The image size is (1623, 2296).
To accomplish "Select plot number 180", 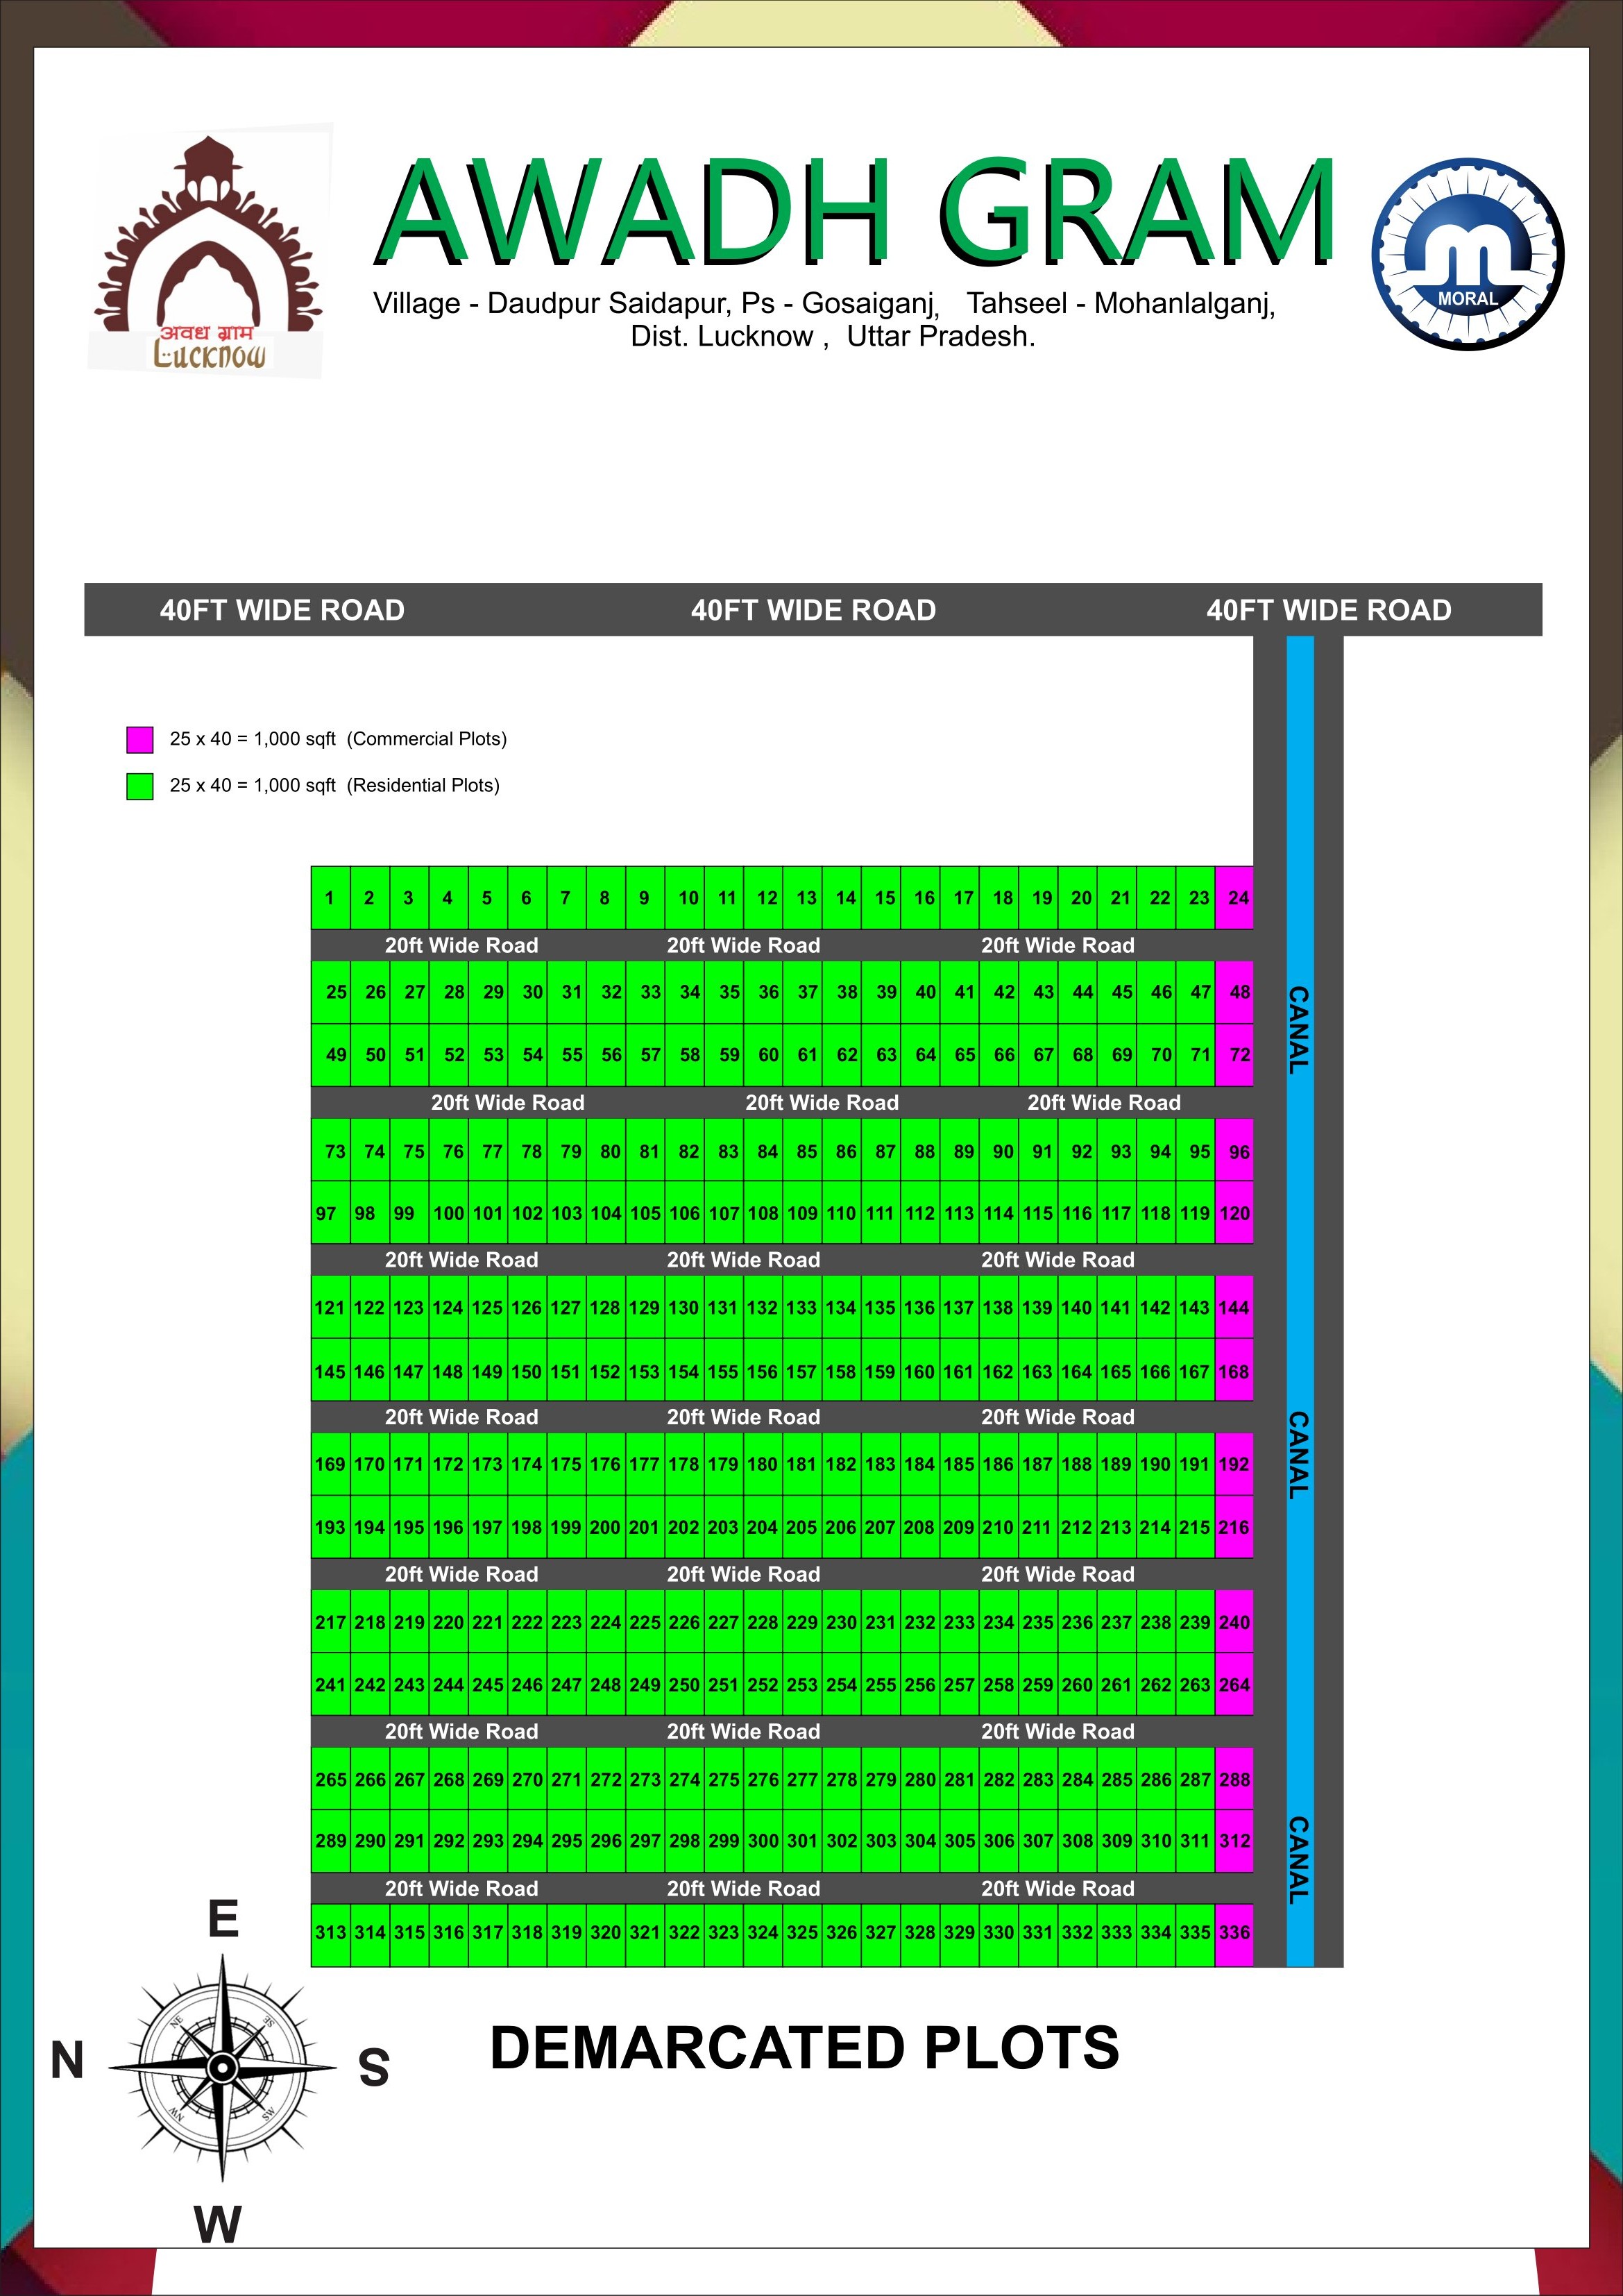I will (x=763, y=1464).
